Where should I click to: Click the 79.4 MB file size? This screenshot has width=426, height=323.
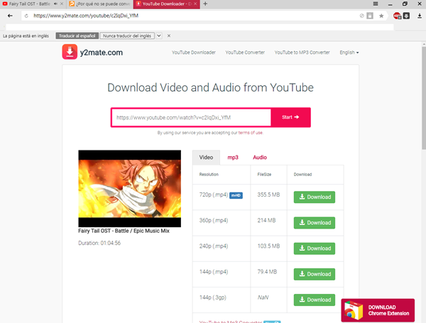pyautogui.click(x=267, y=272)
